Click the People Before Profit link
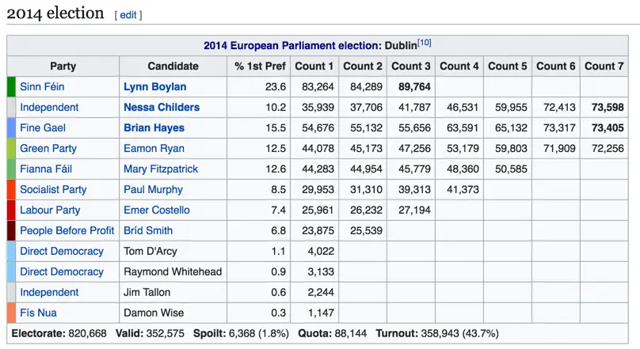Image resolution: width=640 pixels, height=349 pixels. [67, 230]
